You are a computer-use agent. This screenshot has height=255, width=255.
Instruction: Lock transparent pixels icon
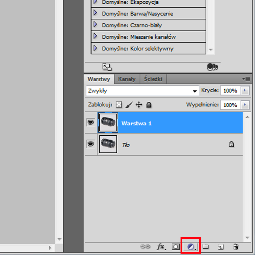119,105
